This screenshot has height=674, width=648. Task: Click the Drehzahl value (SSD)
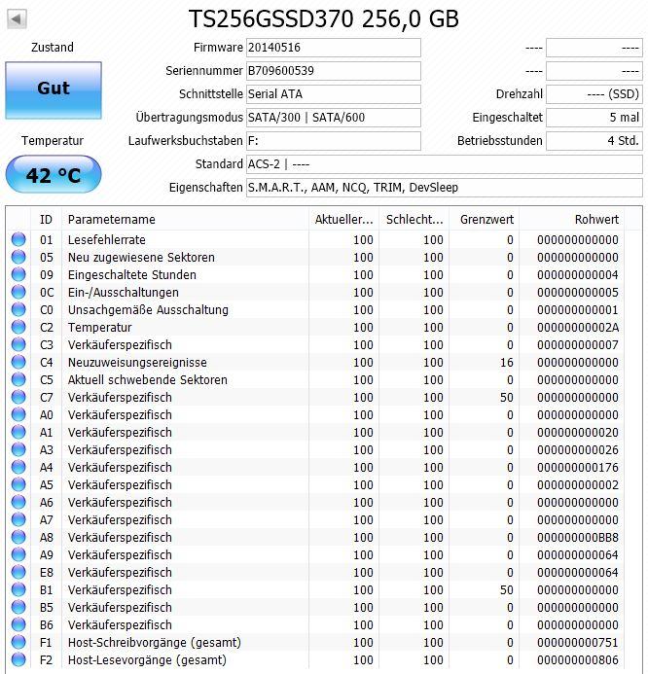pos(594,94)
